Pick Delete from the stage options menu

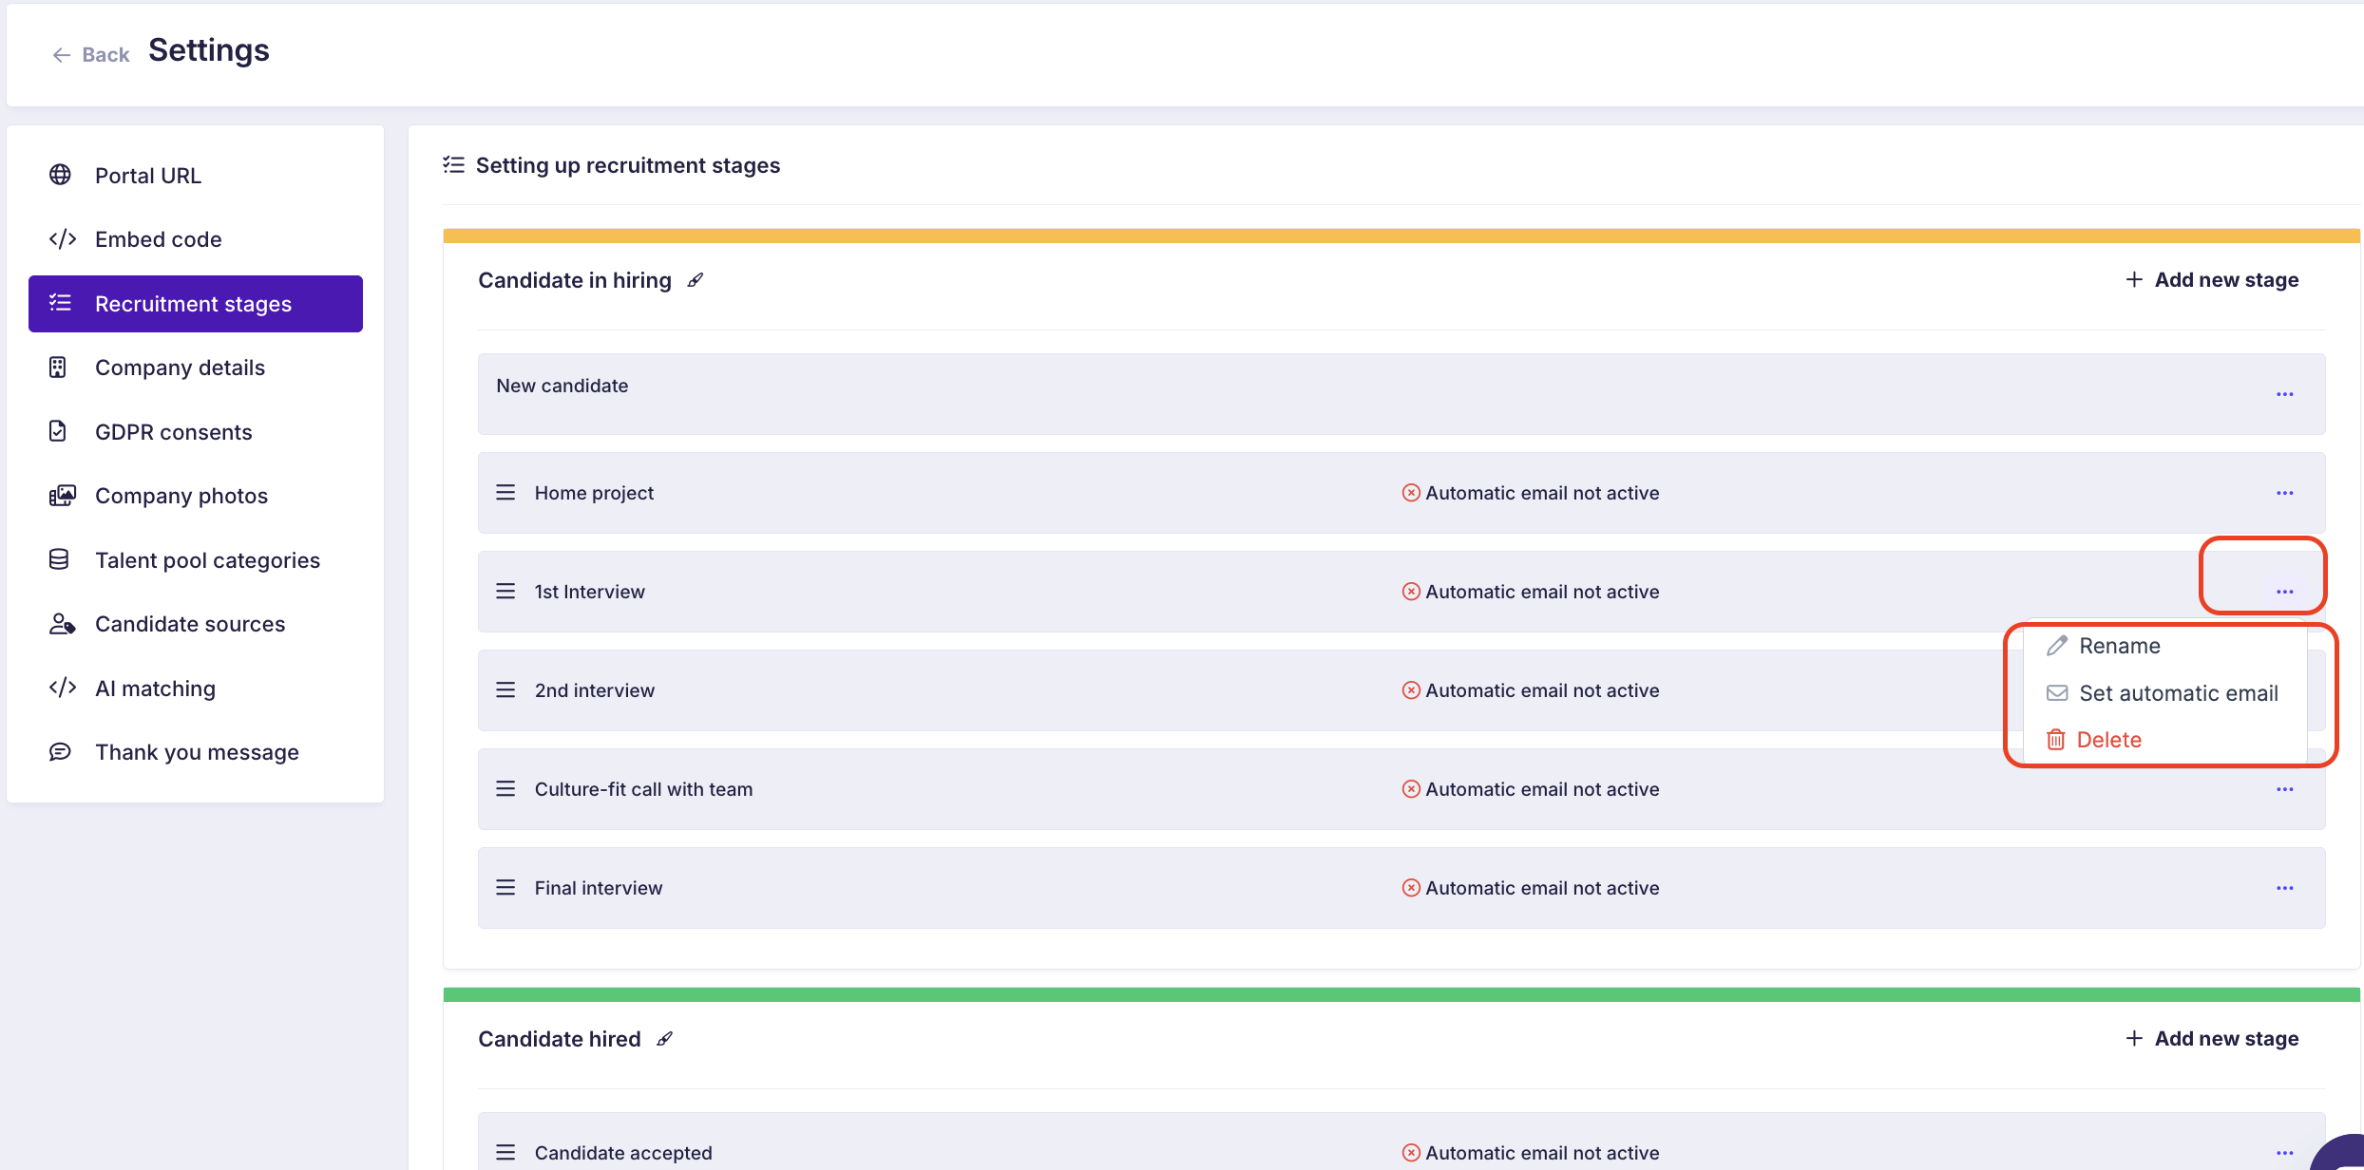point(2108,740)
